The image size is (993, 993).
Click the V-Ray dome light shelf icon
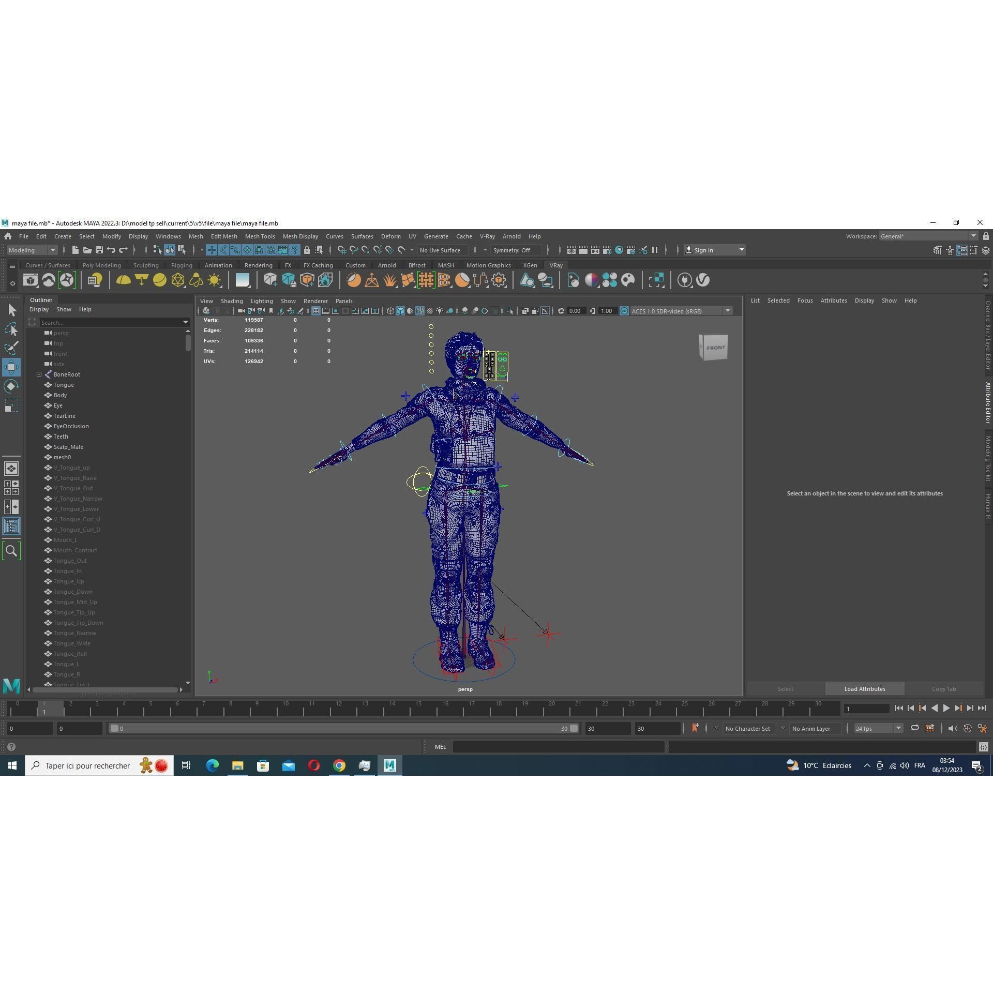coord(123,280)
